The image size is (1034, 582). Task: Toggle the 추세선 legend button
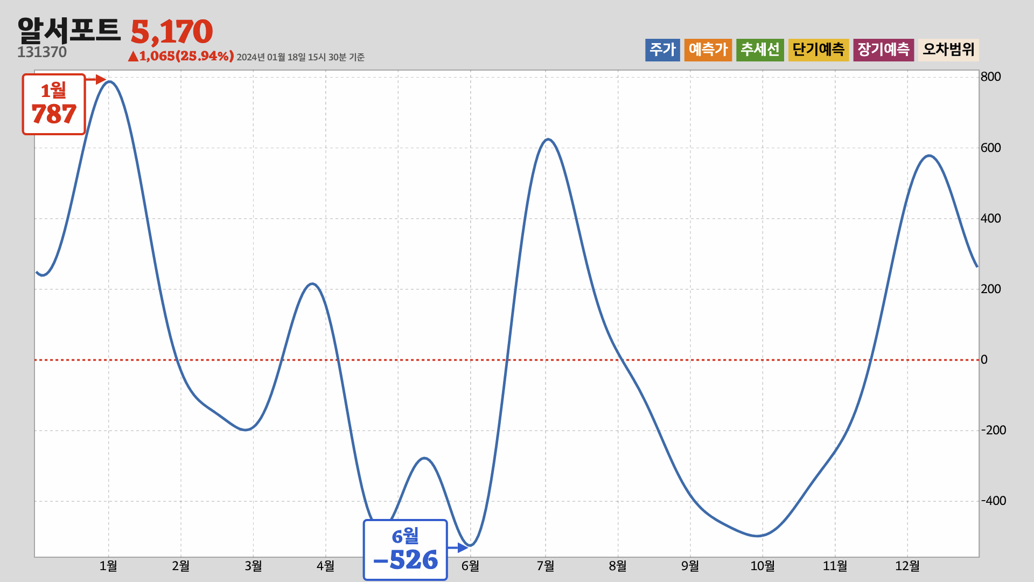(x=760, y=50)
